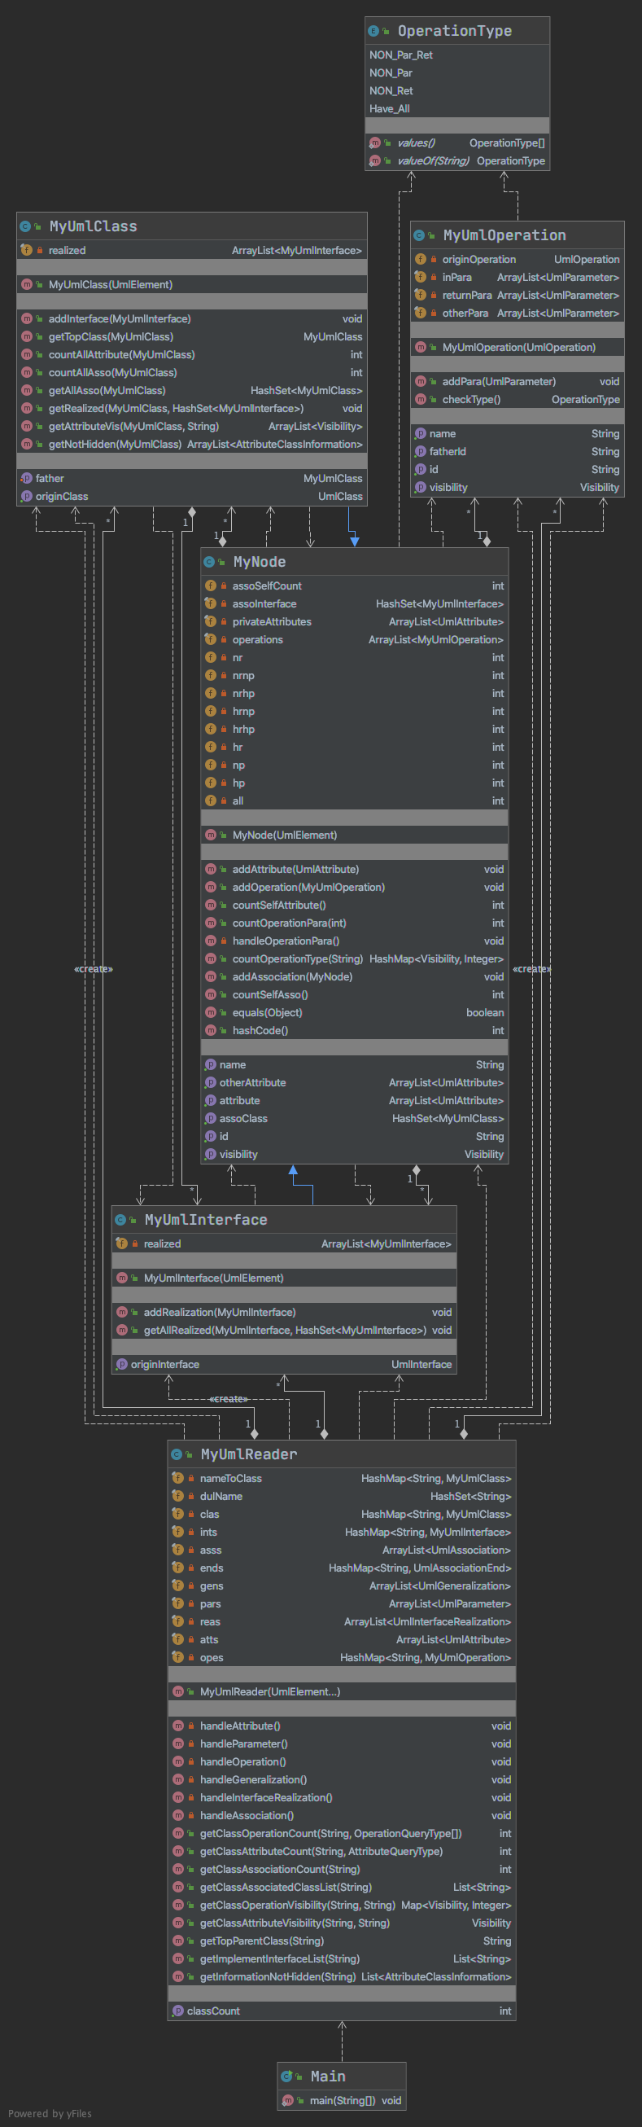Click field icon beside dulName
642x2127 pixels.
click(x=177, y=1496)
